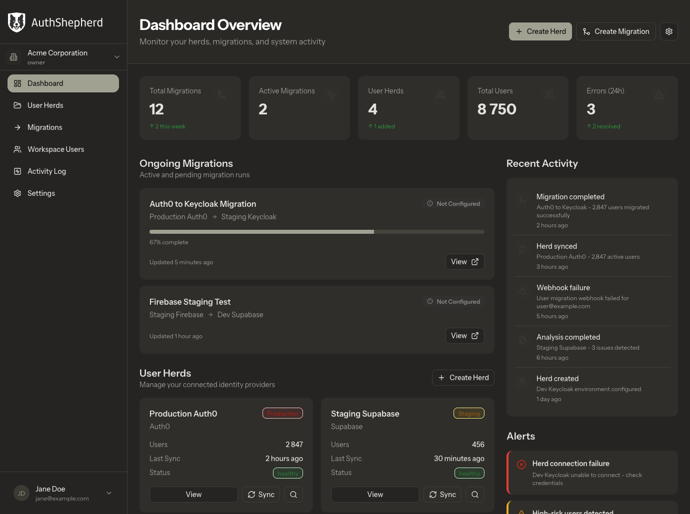
Task: Click the Auth0 to Keycloak progress bar
Action: coord(316,231)
